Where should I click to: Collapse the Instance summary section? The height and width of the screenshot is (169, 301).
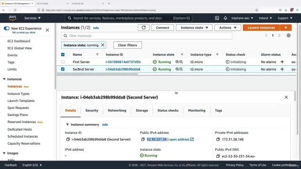[67, 124]
